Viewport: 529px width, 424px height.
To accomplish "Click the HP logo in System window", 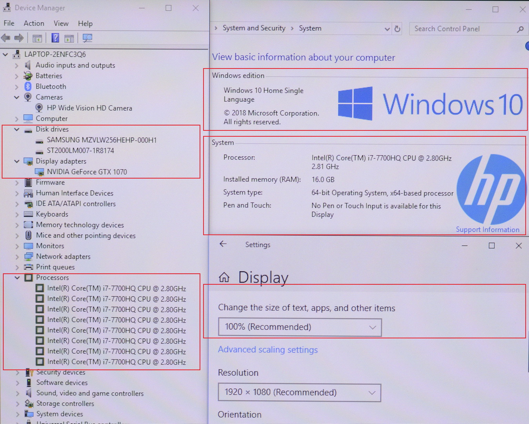I will 491,189.
